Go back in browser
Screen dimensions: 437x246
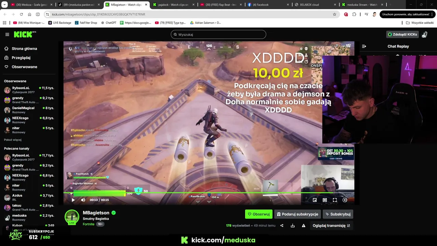tap(5, 14)
